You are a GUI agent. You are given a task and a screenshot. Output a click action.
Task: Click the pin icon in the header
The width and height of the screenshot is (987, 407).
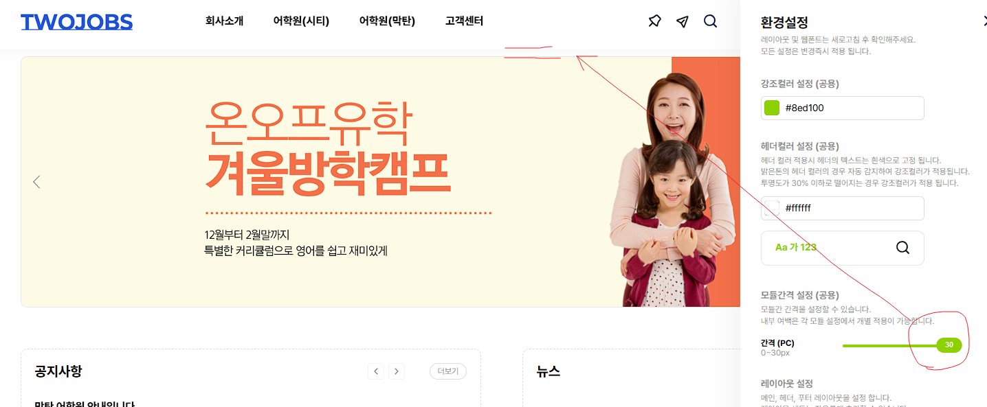pos(654,21)
